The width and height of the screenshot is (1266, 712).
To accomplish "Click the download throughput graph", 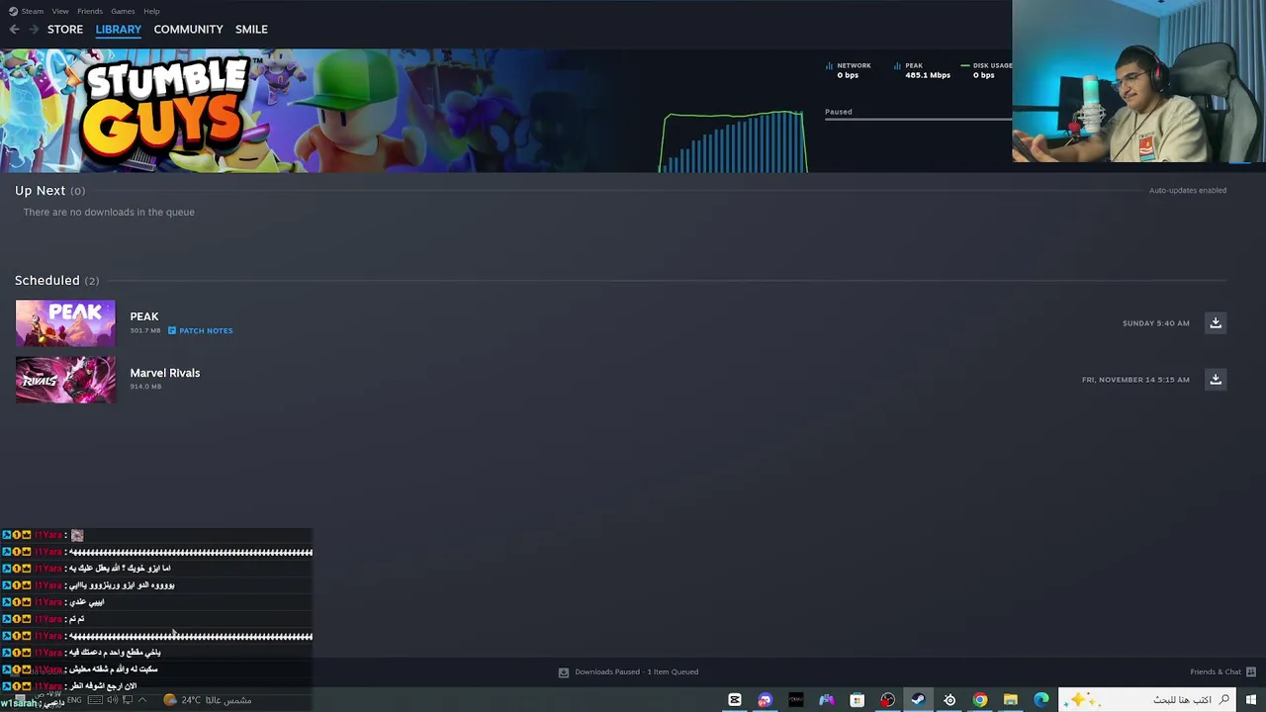I will point(734,142).
